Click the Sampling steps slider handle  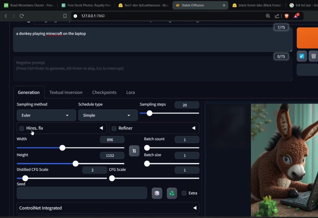(149, 113)
